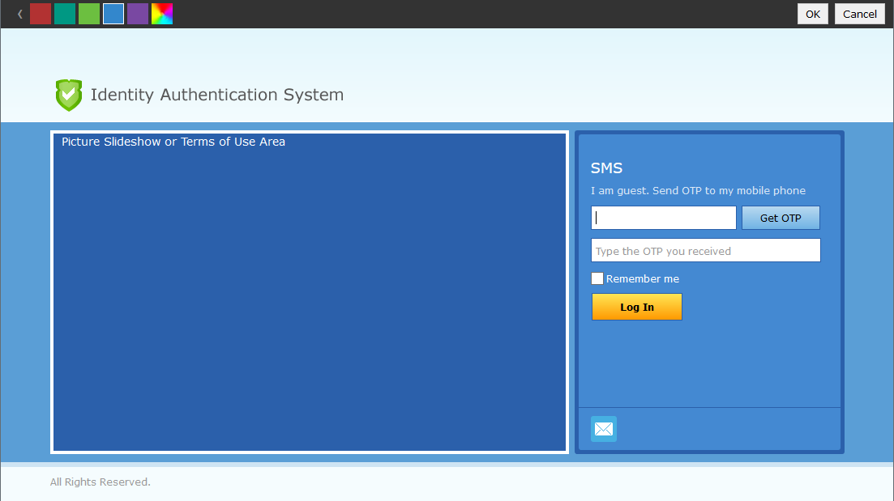Switch to email login via envelope icon

click(x=604, y=429)
